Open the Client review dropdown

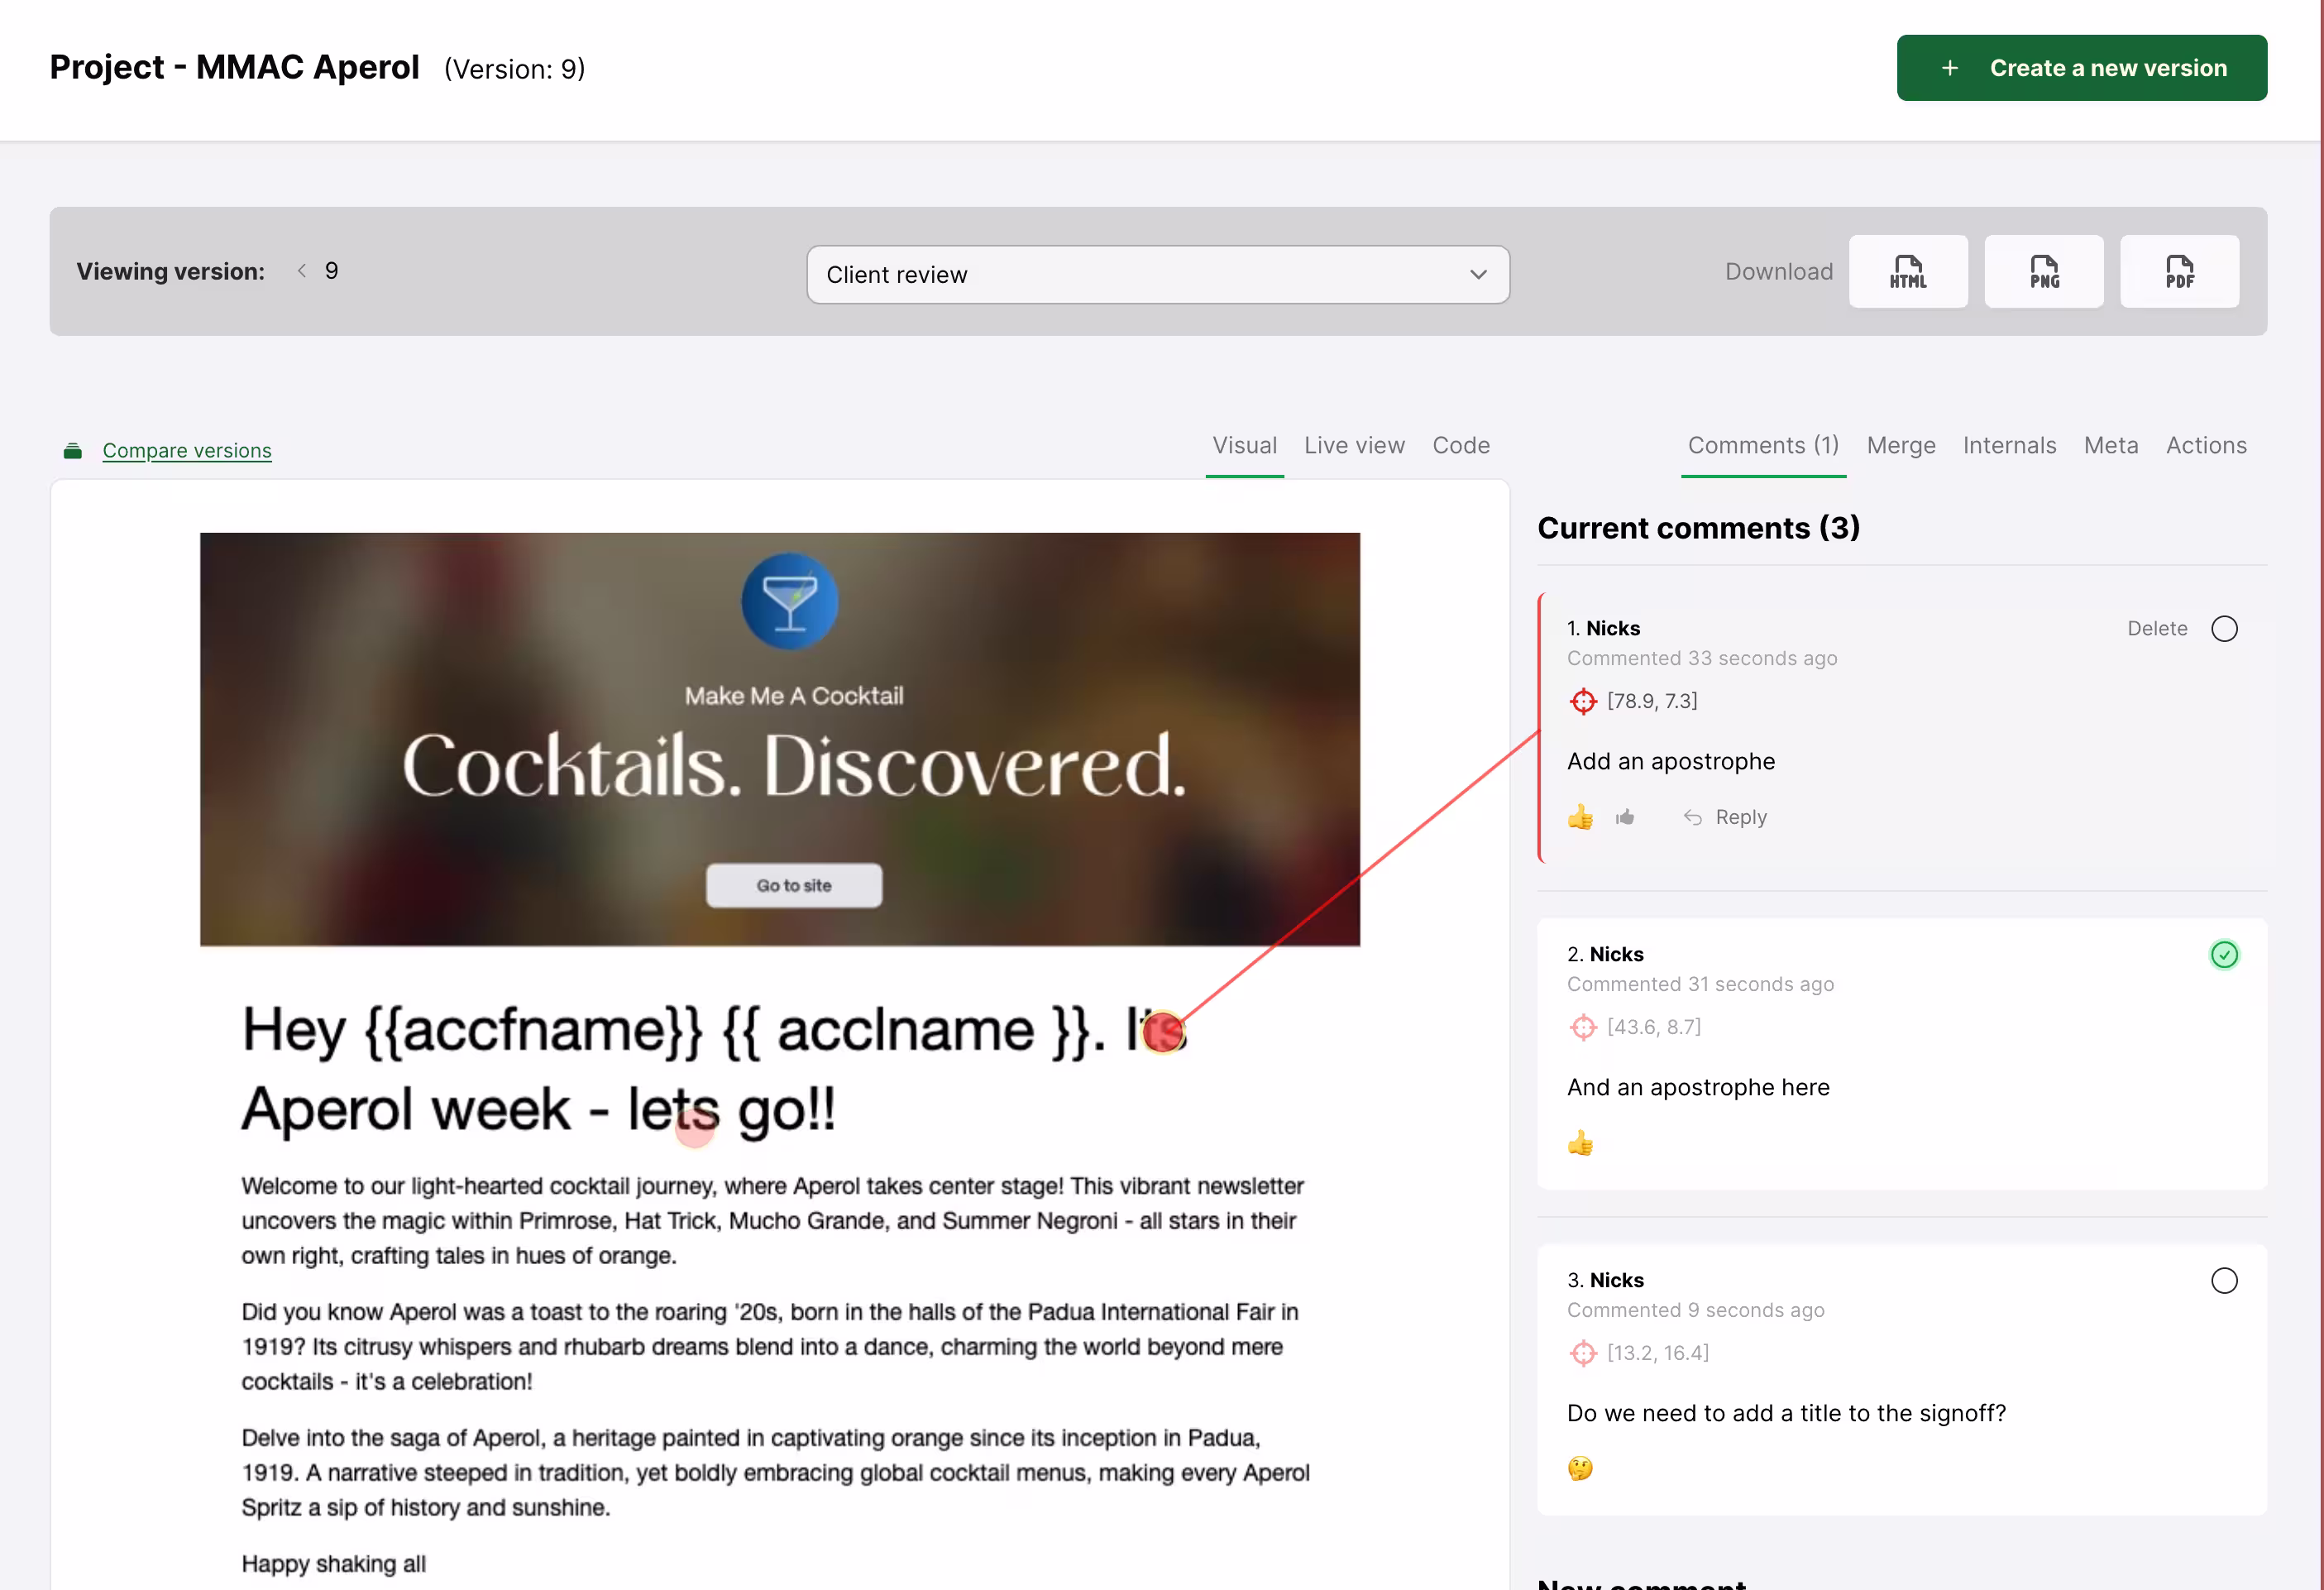coord(1157,275)
